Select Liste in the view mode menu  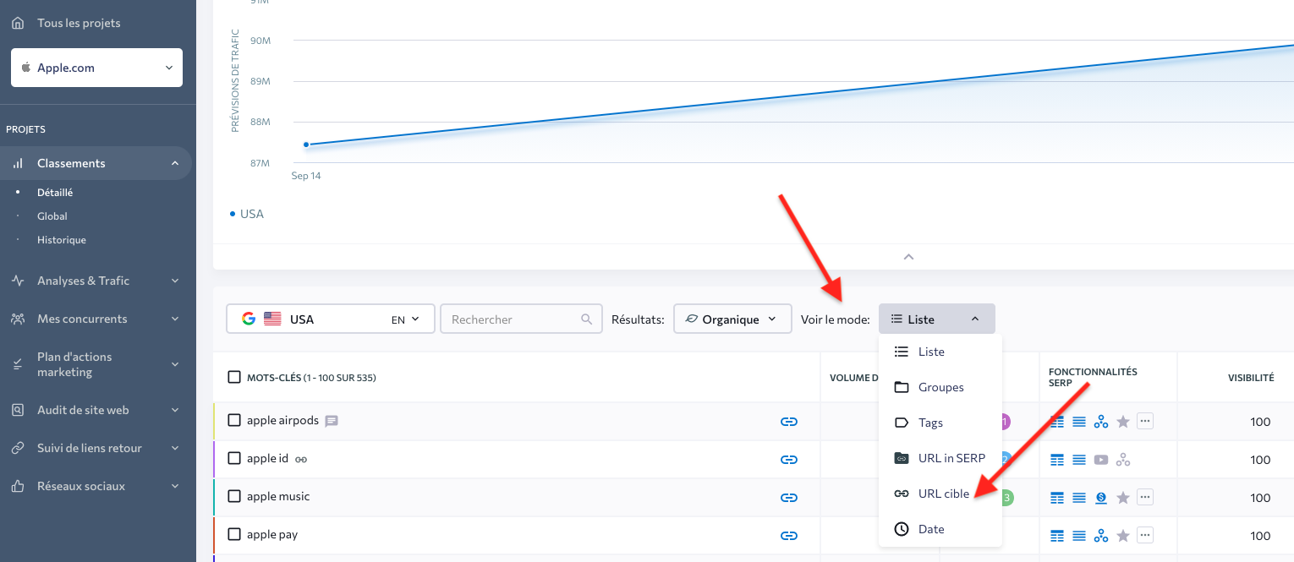pos(940,352)
